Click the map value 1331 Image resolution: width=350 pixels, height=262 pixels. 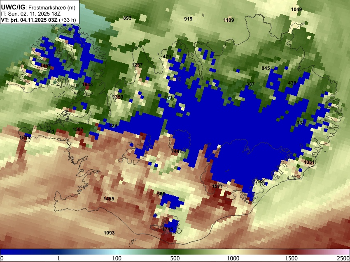pos(309,162)
